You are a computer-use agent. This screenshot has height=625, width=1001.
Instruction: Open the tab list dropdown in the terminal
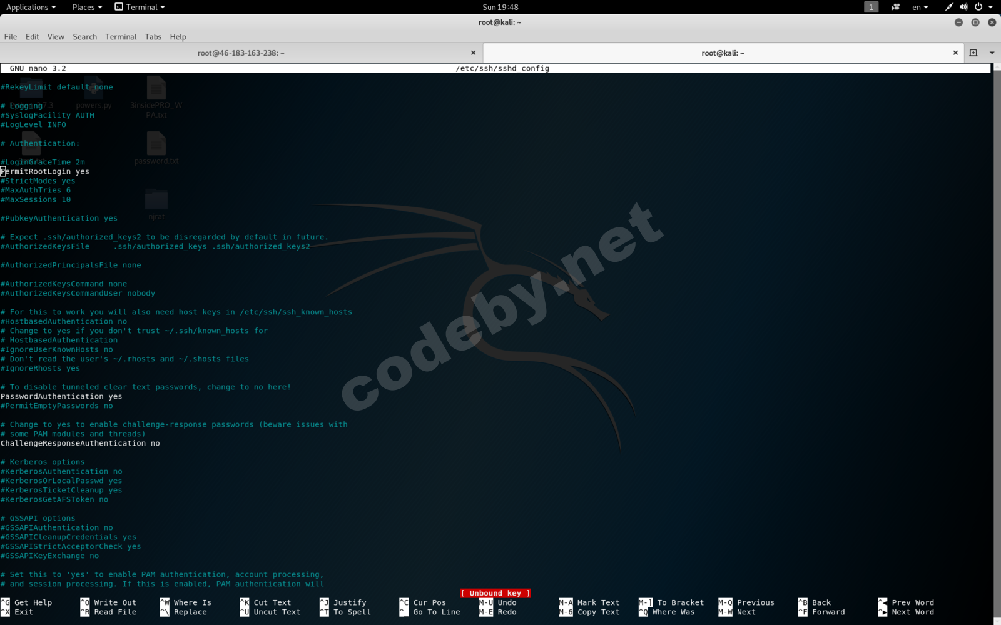click(990, 52)
